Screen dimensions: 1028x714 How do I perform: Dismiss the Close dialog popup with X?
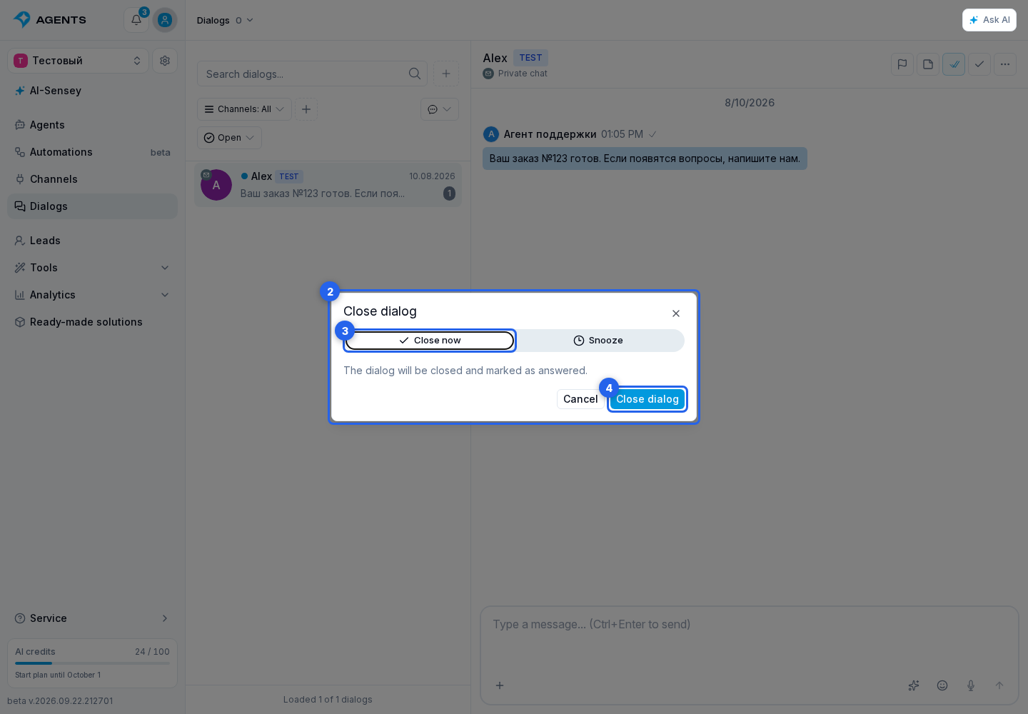676,313
